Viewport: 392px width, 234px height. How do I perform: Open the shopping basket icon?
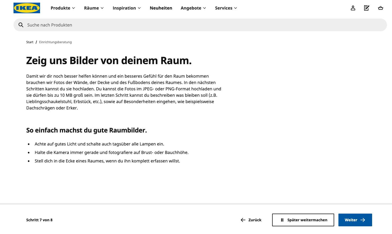380,8
